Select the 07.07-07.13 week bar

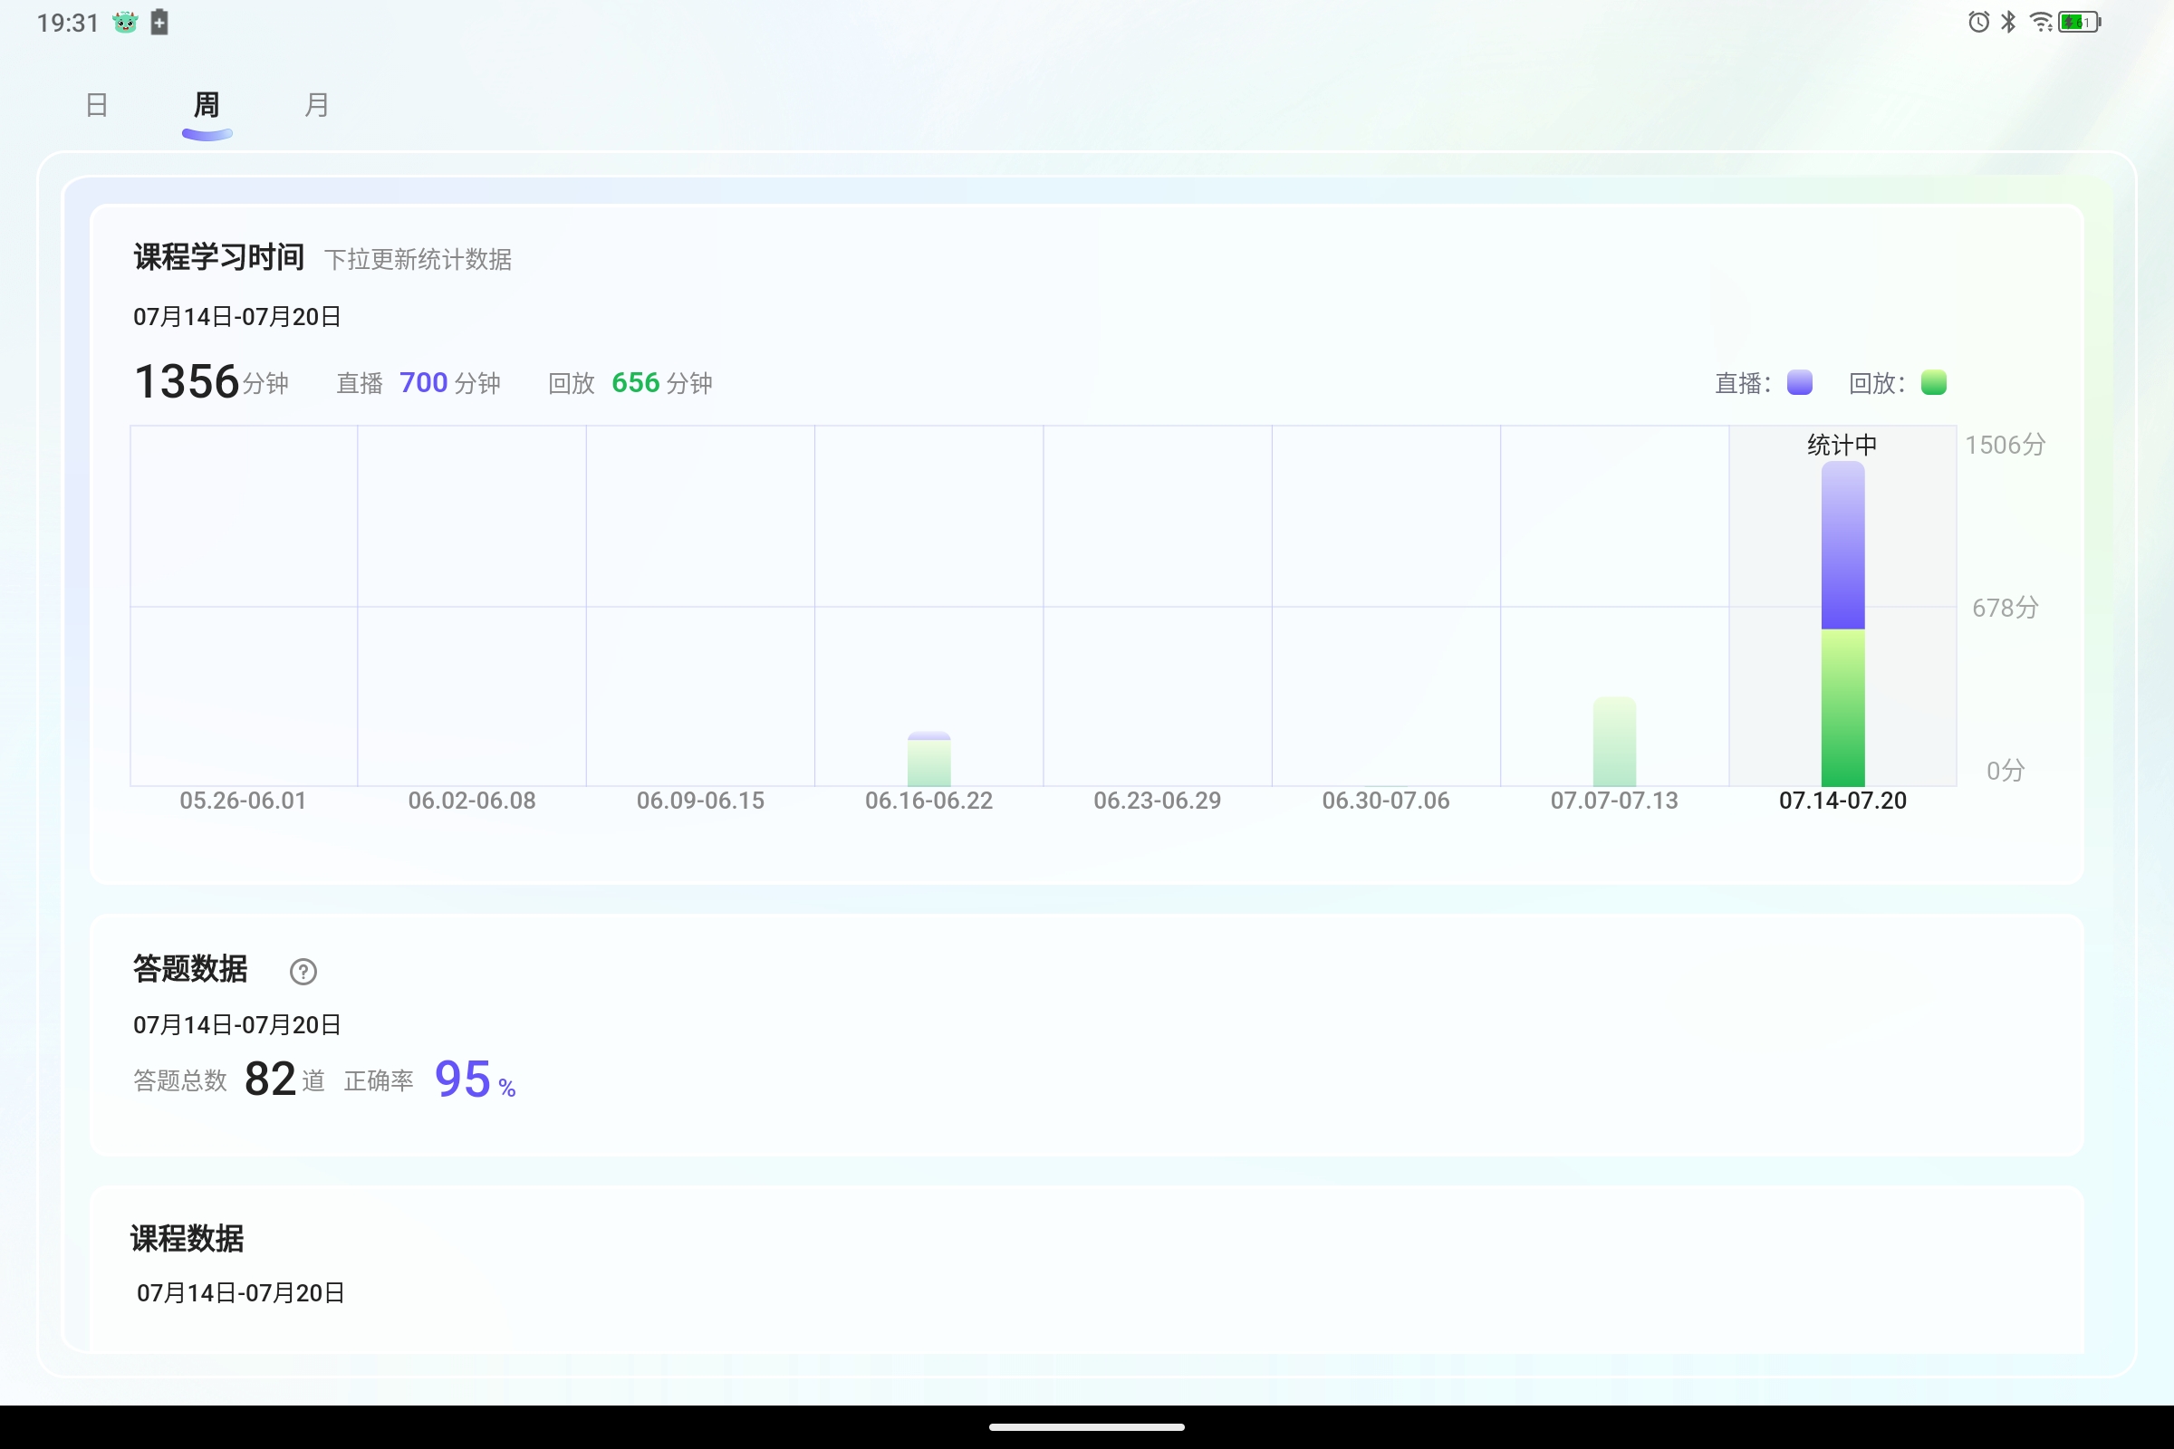(x=1615, y=742)
